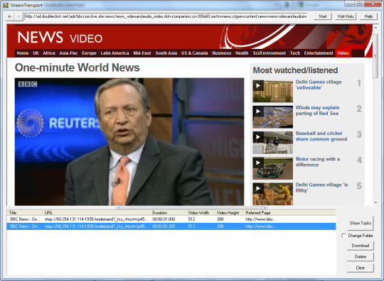Screen dimensions: 384x281
Task: Open the Asia-Pac nav tab
Action: [x=68, y=53]
